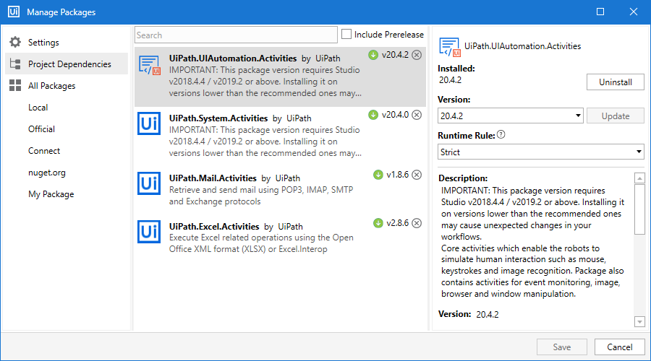Click the Runtime Rule help question icon
Viewport: 651px width, 361px height.
click(x=501, y=135)
